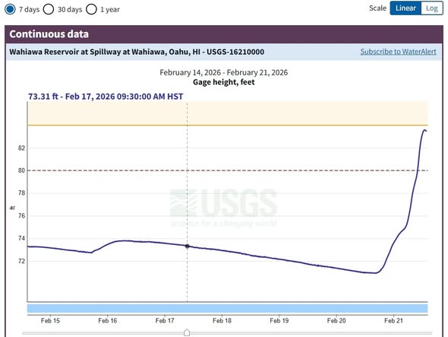This screenshot has height=337, width=448.
Task: Click the 76 y-axis value
Action: click(21, 216)
